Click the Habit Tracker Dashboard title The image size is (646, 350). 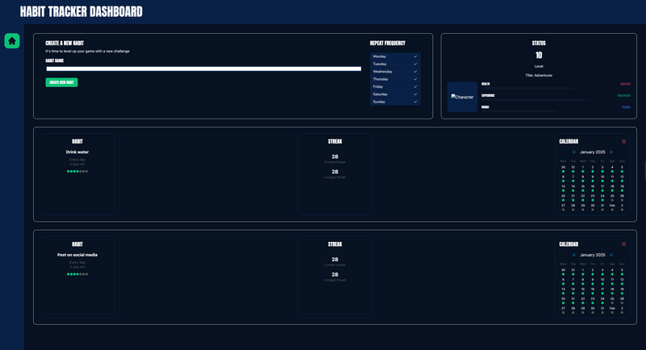pos(82,11)
